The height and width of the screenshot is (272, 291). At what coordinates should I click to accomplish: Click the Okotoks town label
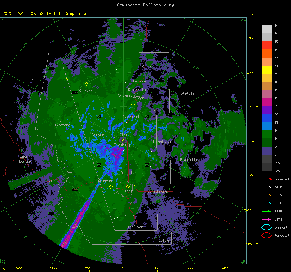pos(129,216)
